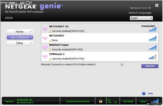Image resolution: width=163 pixels, height=106 pixels.
Task: Click the 526.5Mbps speed value
Action: (x=128, y=101)
